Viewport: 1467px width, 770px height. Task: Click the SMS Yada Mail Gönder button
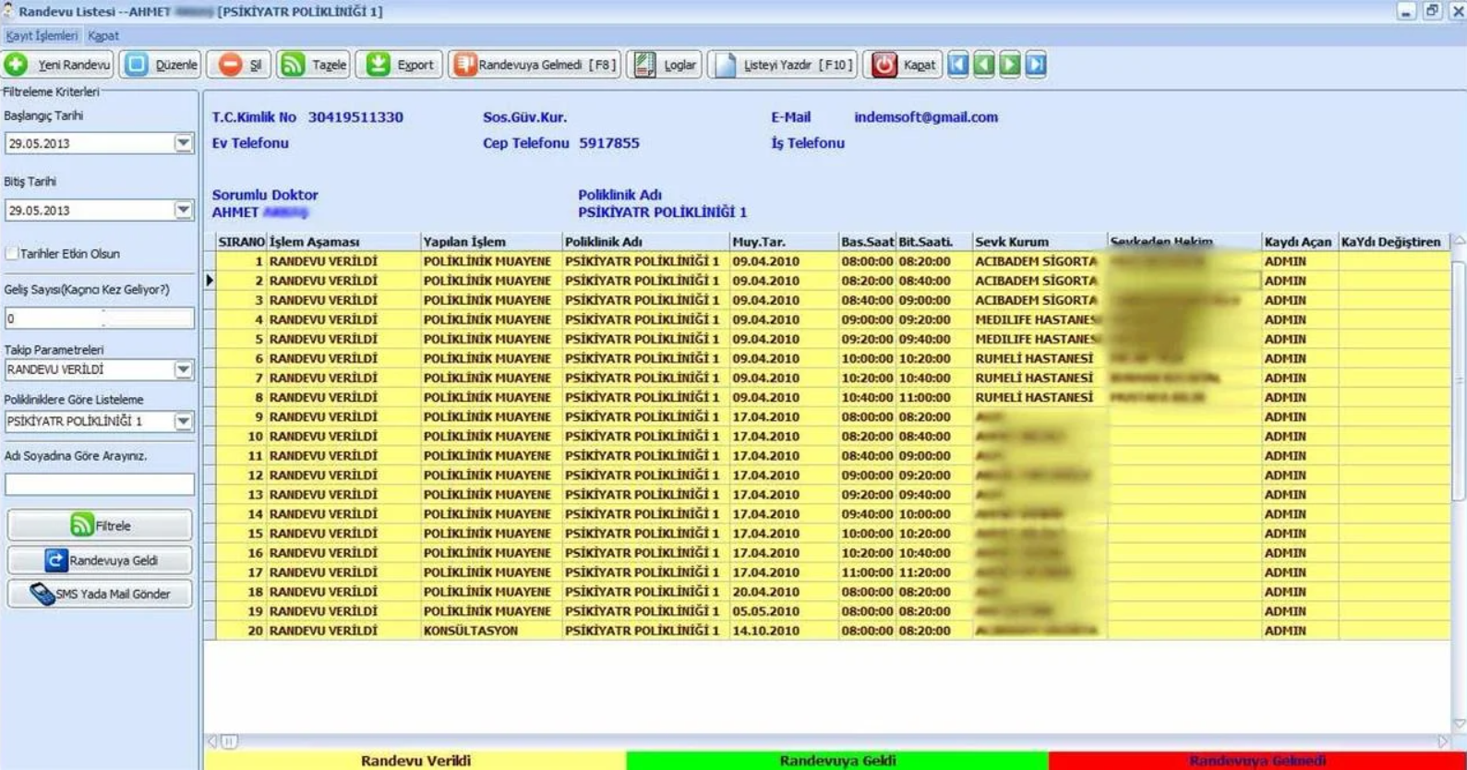(x=100, y=594)
